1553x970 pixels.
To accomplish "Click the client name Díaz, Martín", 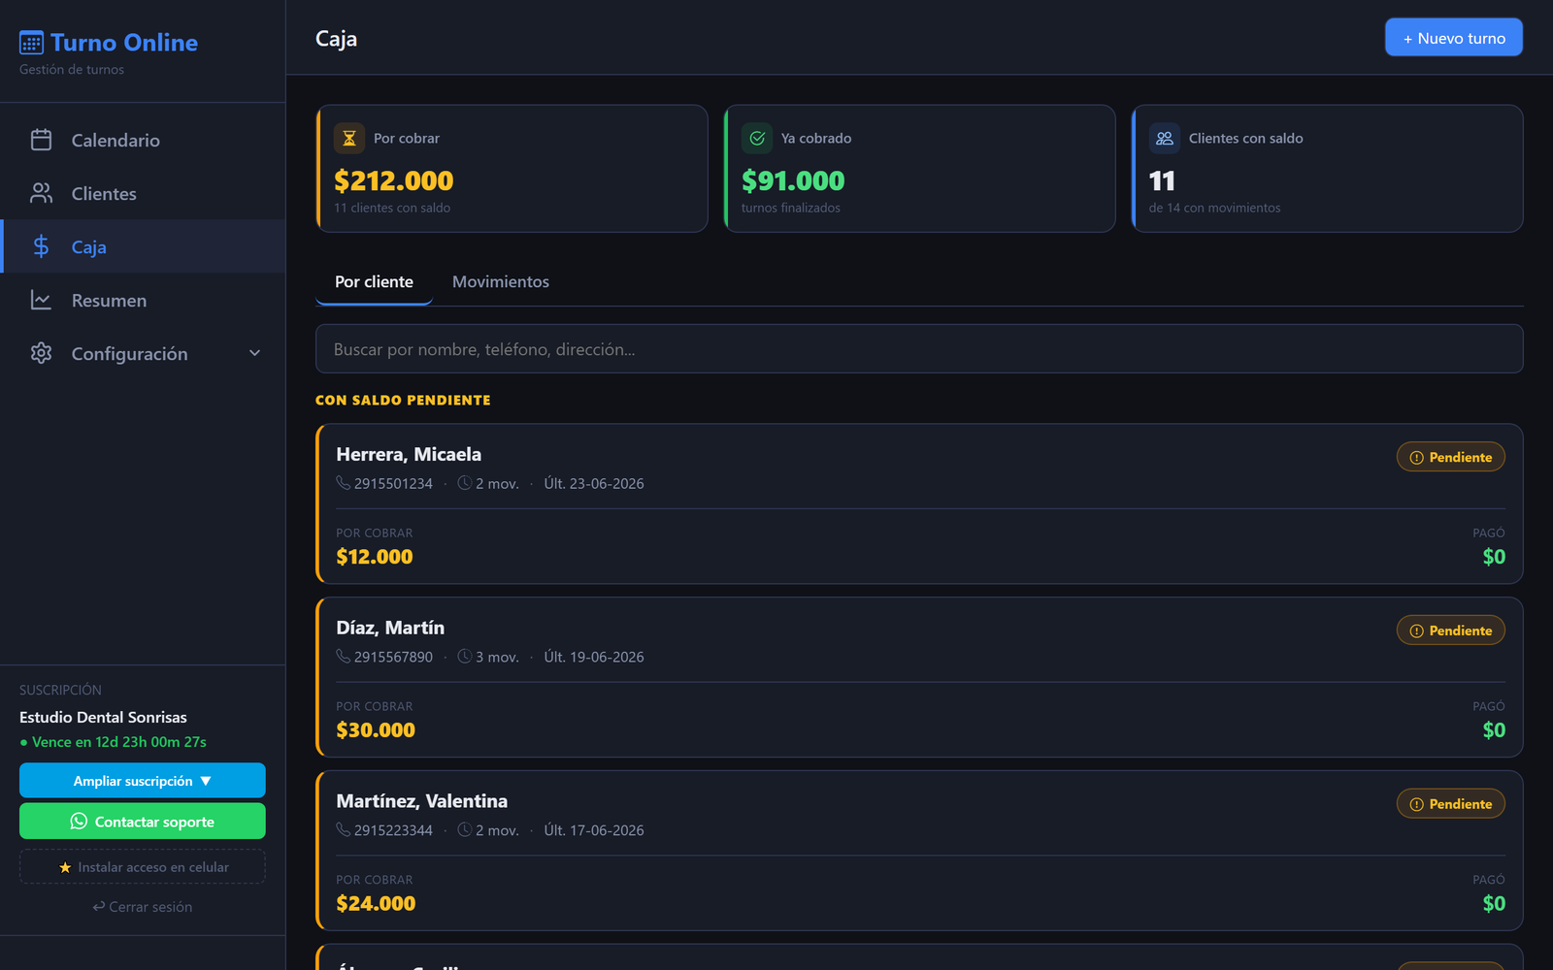I will [390, 628].
